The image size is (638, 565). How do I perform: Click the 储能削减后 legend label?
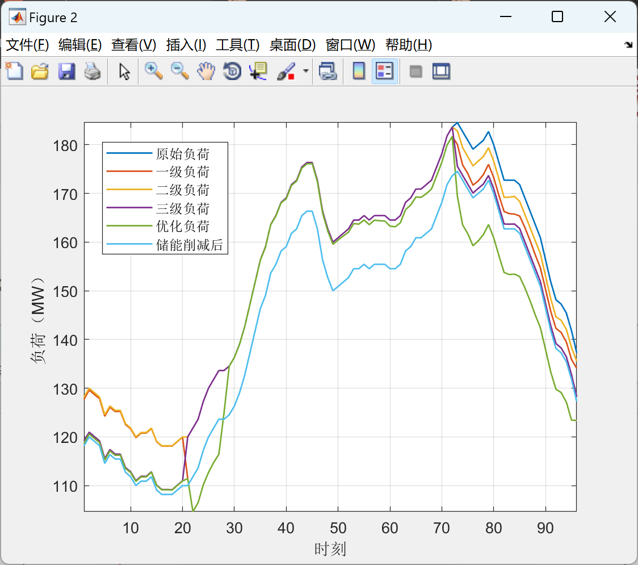[x=190, y=245]
